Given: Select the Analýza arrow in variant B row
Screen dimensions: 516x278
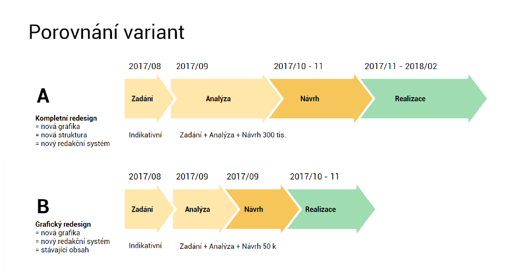Looking at the screenshot, I should [197, 209].
